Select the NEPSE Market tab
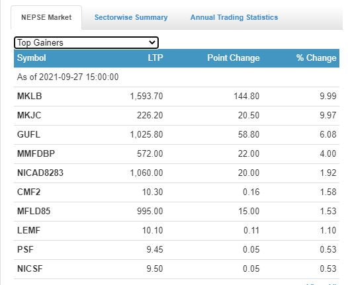The image size is (348, 285). click(x=46, y=17)
